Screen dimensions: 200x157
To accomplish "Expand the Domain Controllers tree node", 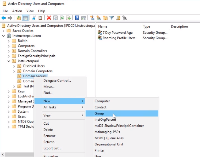I will click(x=9, y=51).
